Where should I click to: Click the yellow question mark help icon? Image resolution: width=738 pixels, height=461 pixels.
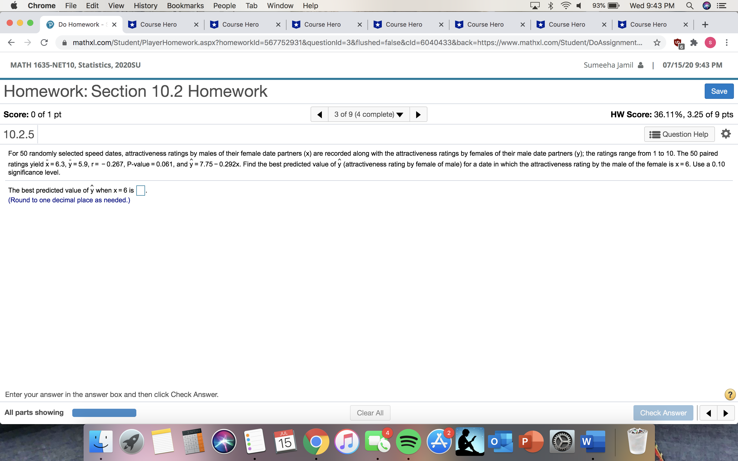pos(730,394)
